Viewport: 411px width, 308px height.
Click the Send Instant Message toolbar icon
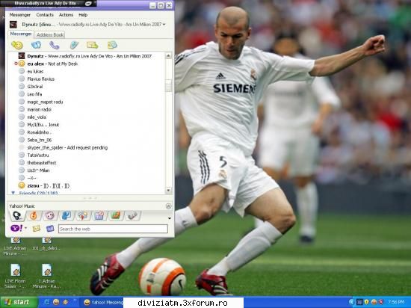click(36, 45)
